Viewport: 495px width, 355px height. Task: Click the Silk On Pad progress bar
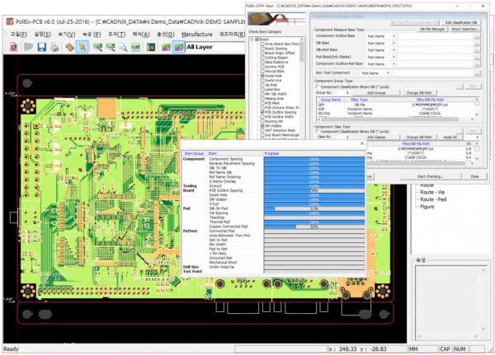click(313, 209)
